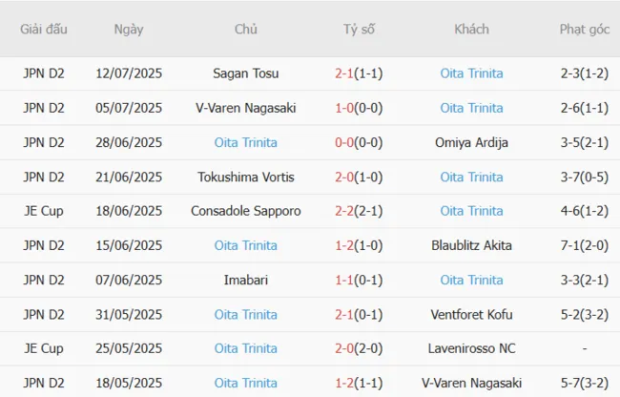This screenshot has height=397, width=620.
Task: Click Tokushima Vortis team name
Action: [x=246, y=177]
